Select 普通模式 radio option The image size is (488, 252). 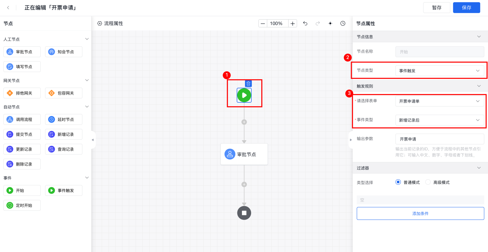coord(398,182)
